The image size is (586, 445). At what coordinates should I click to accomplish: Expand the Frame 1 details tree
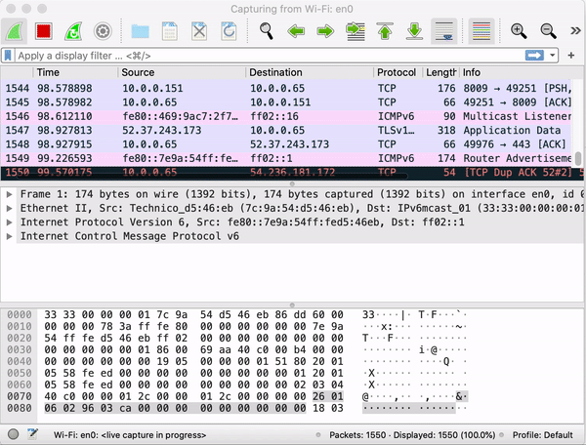pos(10,195)
